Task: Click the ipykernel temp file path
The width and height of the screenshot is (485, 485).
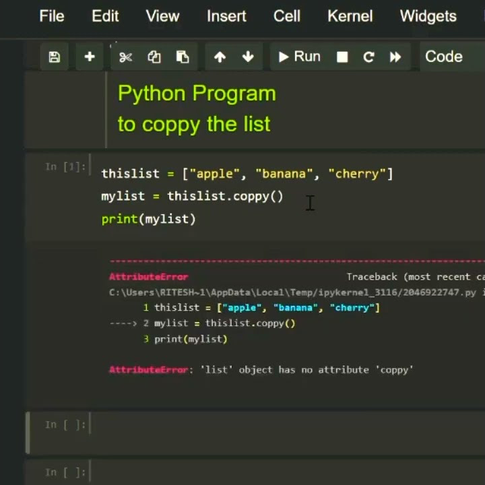Action: click(292, 292)
